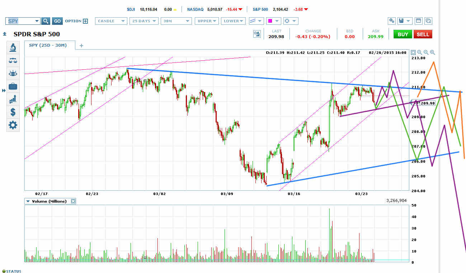
Task: Open the UPPER indicator dropdown
Action: point(207,21)
